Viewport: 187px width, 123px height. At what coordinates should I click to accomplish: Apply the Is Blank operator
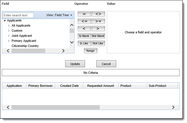click(84, 36)
